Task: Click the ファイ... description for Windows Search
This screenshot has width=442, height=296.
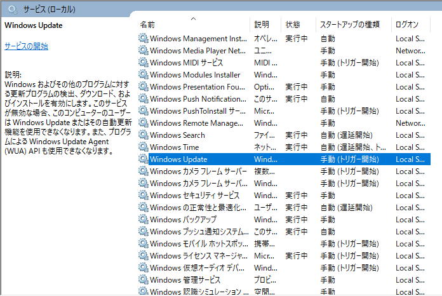Action: pyautogui.click(x=264, y=135)
